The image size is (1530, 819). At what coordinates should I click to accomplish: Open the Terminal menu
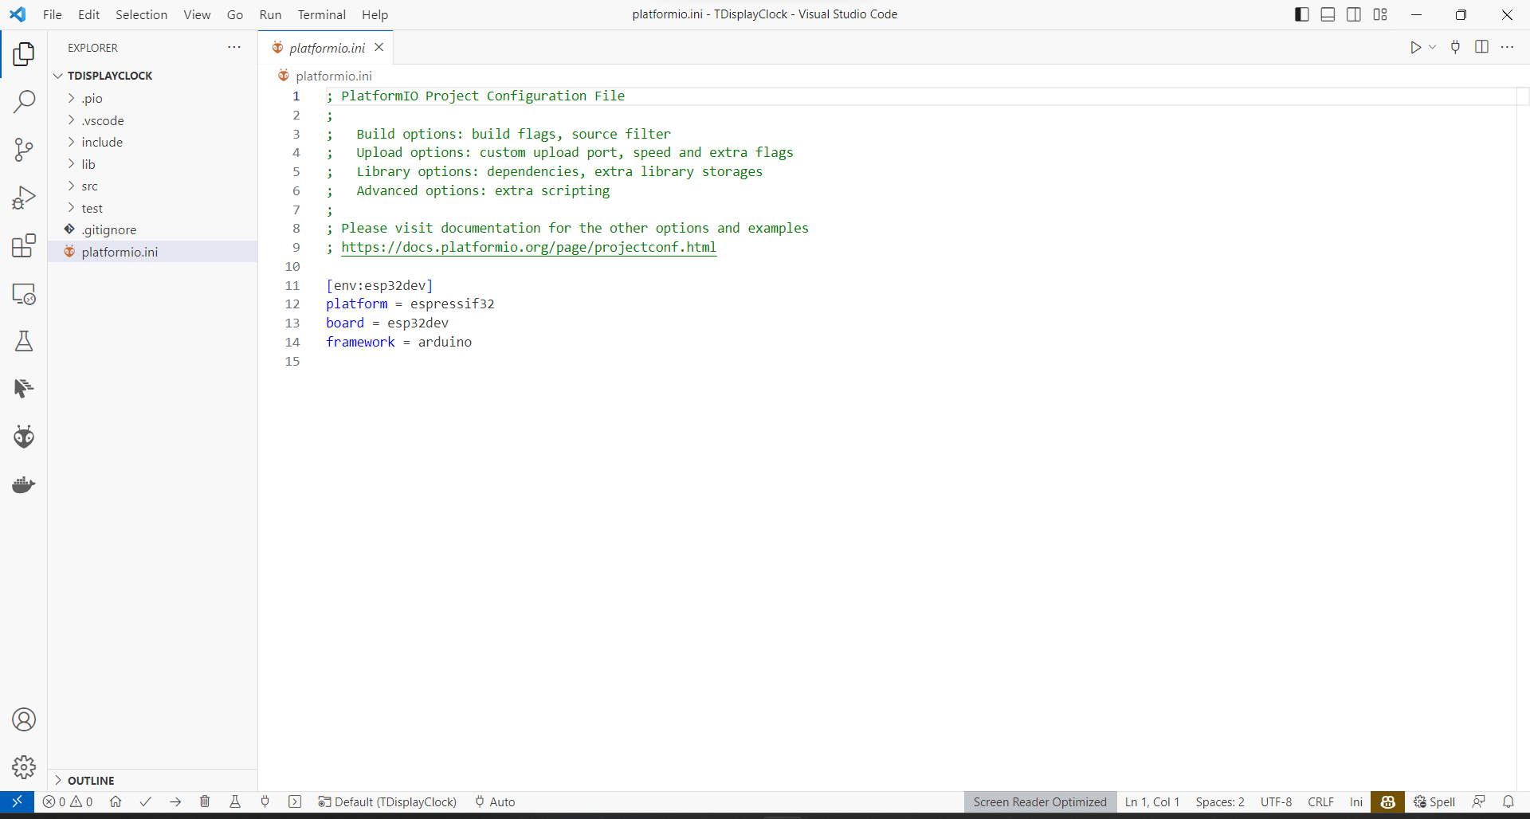321,14
